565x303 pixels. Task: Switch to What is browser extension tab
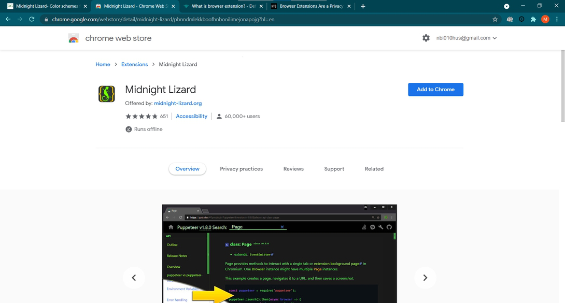[223, 6]
